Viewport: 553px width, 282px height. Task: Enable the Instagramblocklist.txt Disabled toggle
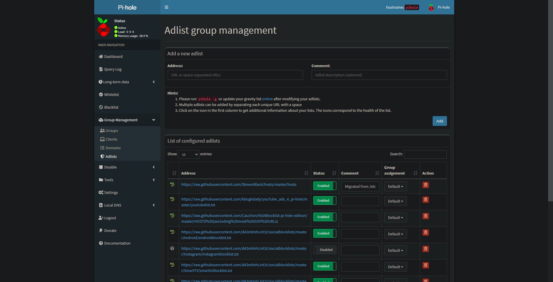pyautogui.click(x=325, y=250)
